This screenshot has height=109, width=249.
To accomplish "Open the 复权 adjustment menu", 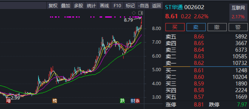I will click(53, 6).
